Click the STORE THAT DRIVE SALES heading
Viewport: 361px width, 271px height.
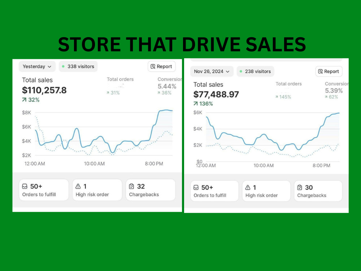[182, 44]
